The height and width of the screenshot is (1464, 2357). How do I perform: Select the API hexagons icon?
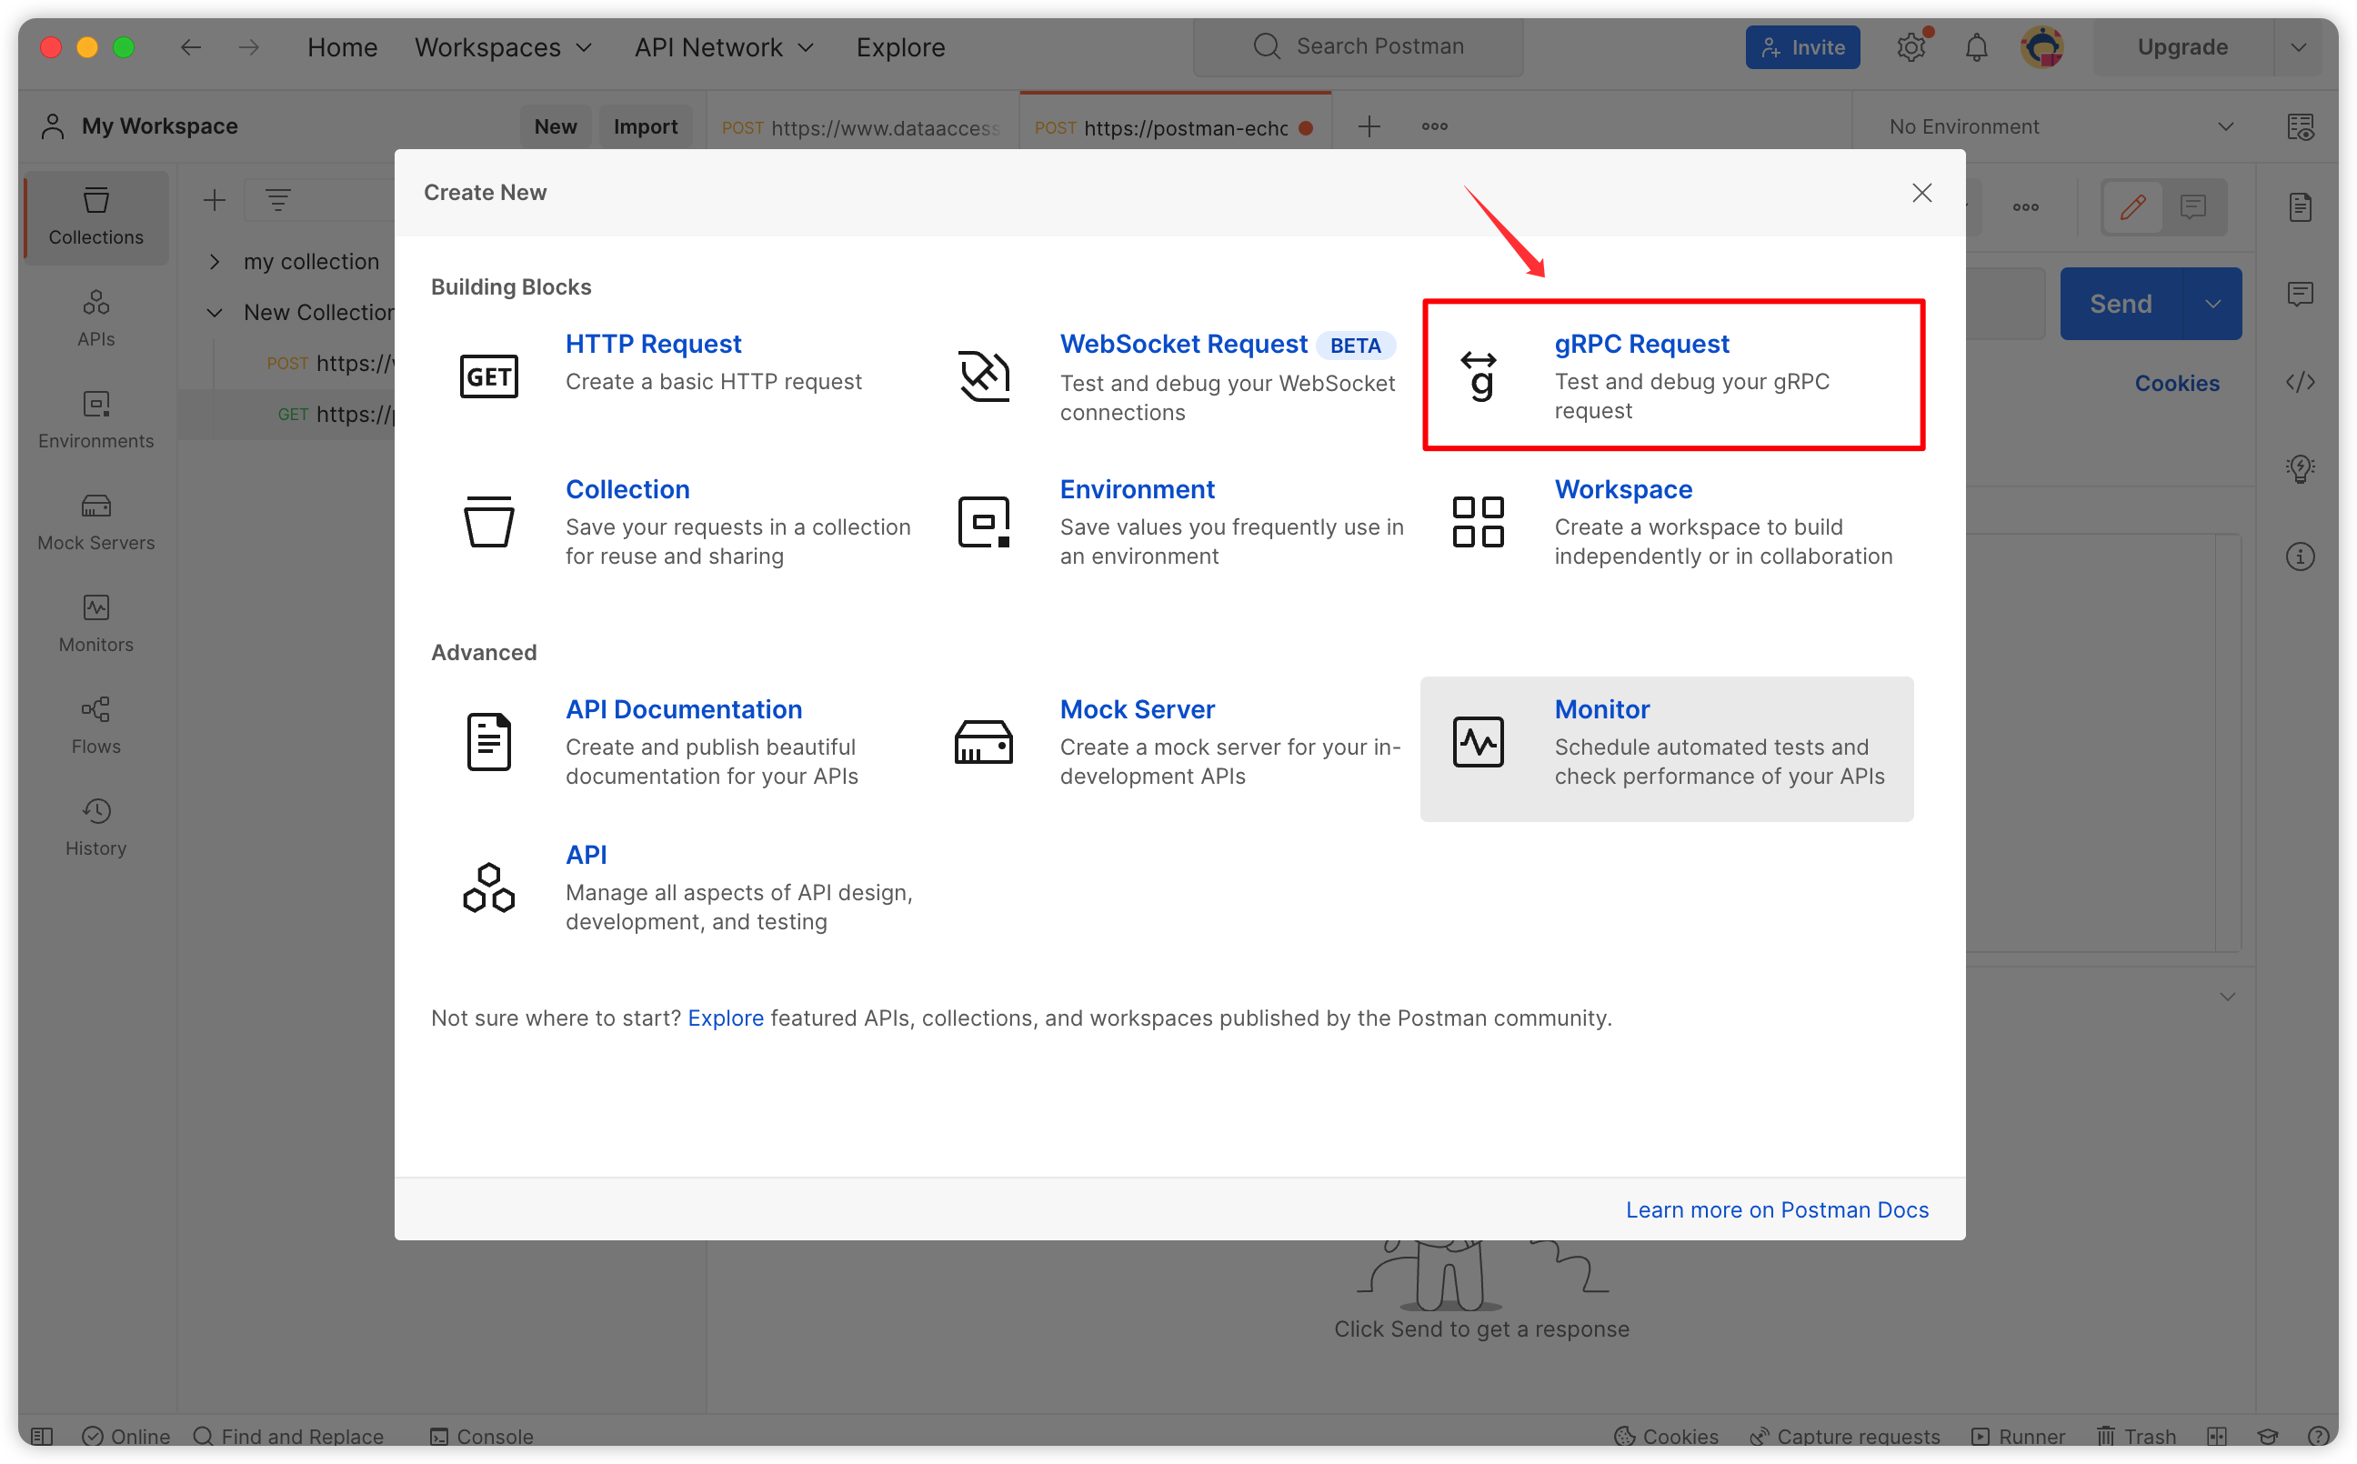tap(489, 887)
